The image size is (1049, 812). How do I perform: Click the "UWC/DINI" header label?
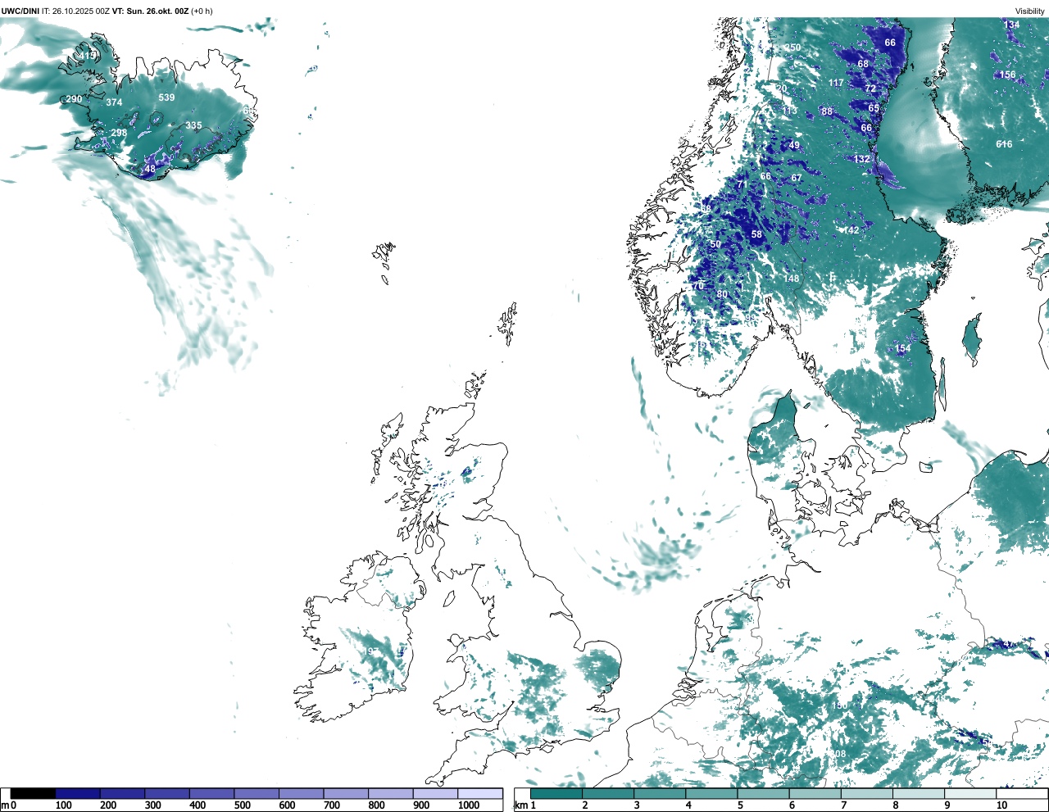point(20,11)
